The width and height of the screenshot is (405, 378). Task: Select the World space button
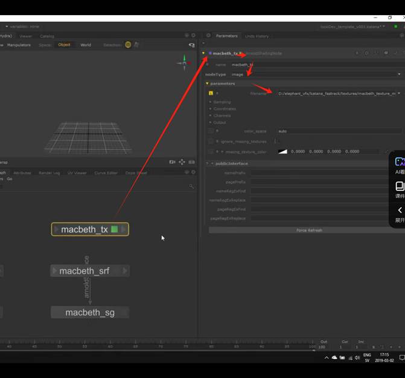[x=86, y=45]
